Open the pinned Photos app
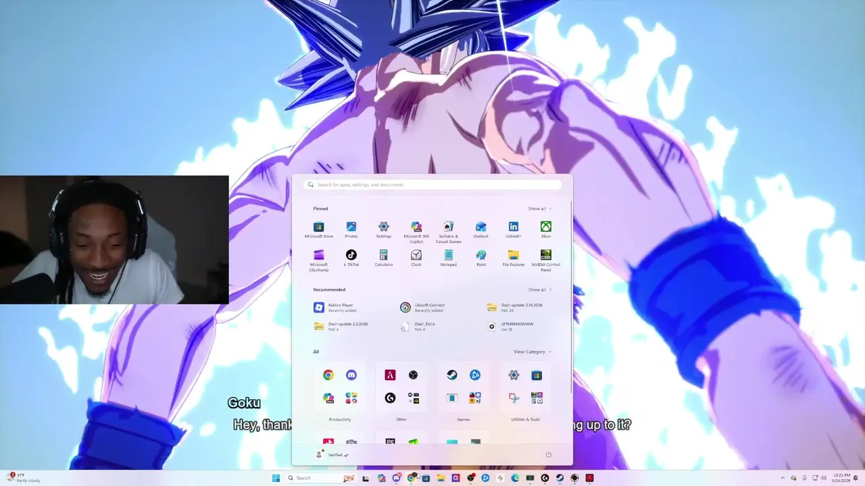The width and height of the screenshot is (865, 486). pos(351,230)
